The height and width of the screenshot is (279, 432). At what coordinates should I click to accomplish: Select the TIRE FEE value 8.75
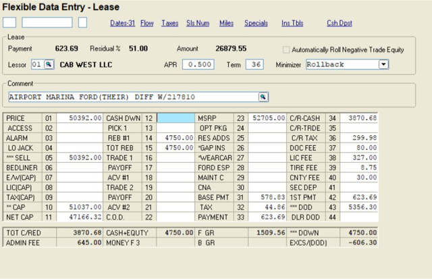click(x=359, y=168)
